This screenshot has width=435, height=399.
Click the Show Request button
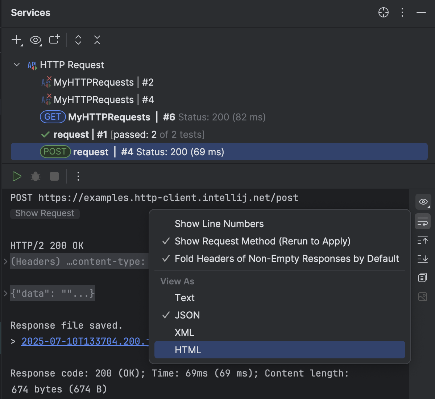click(x=45, y=213)
